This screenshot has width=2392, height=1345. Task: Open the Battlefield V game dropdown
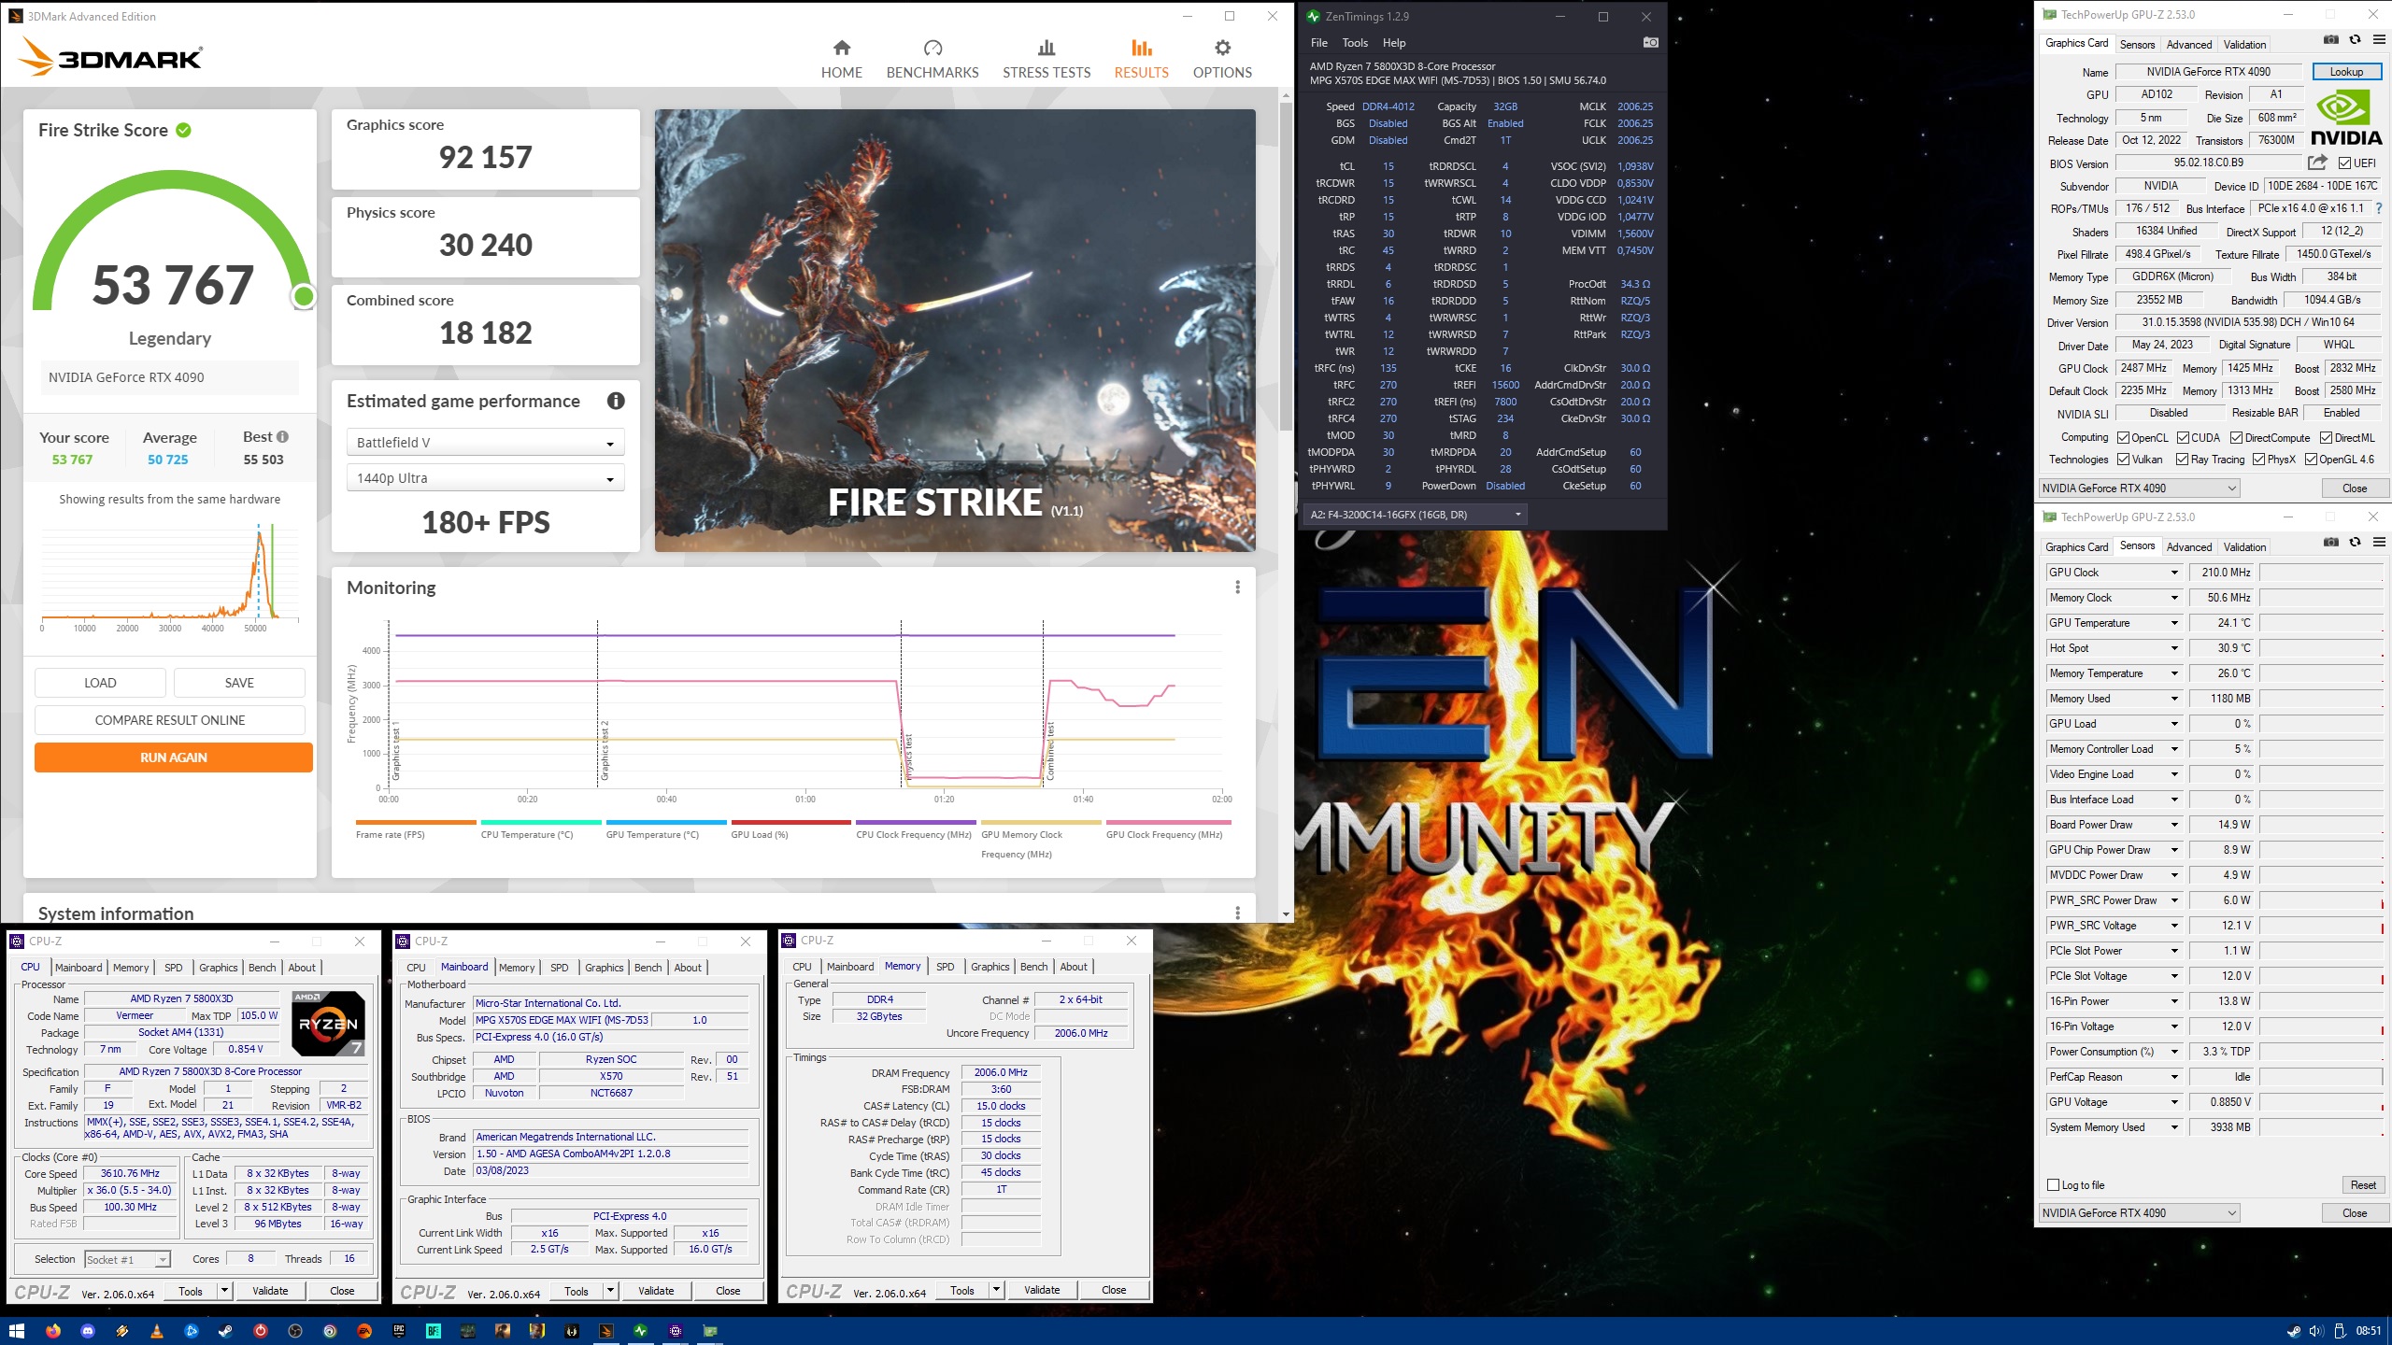(x=485, y=443)
